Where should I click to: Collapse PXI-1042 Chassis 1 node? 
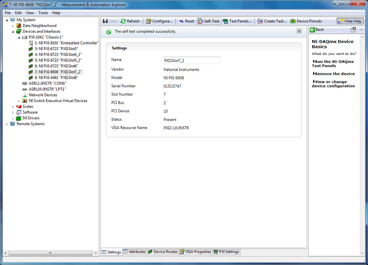[x=19, y=38]
